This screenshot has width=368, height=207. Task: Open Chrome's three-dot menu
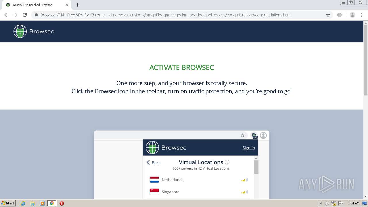click(x=362, y=15)
